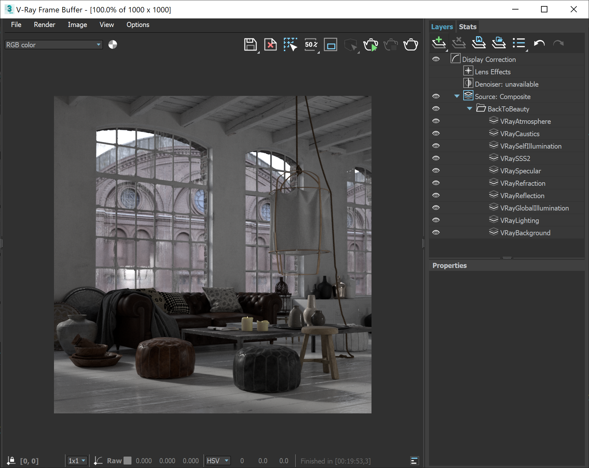This screenshot has height=468, width=589.
Task: Select the VRayLighting layer entry
Action: point(519,220)
